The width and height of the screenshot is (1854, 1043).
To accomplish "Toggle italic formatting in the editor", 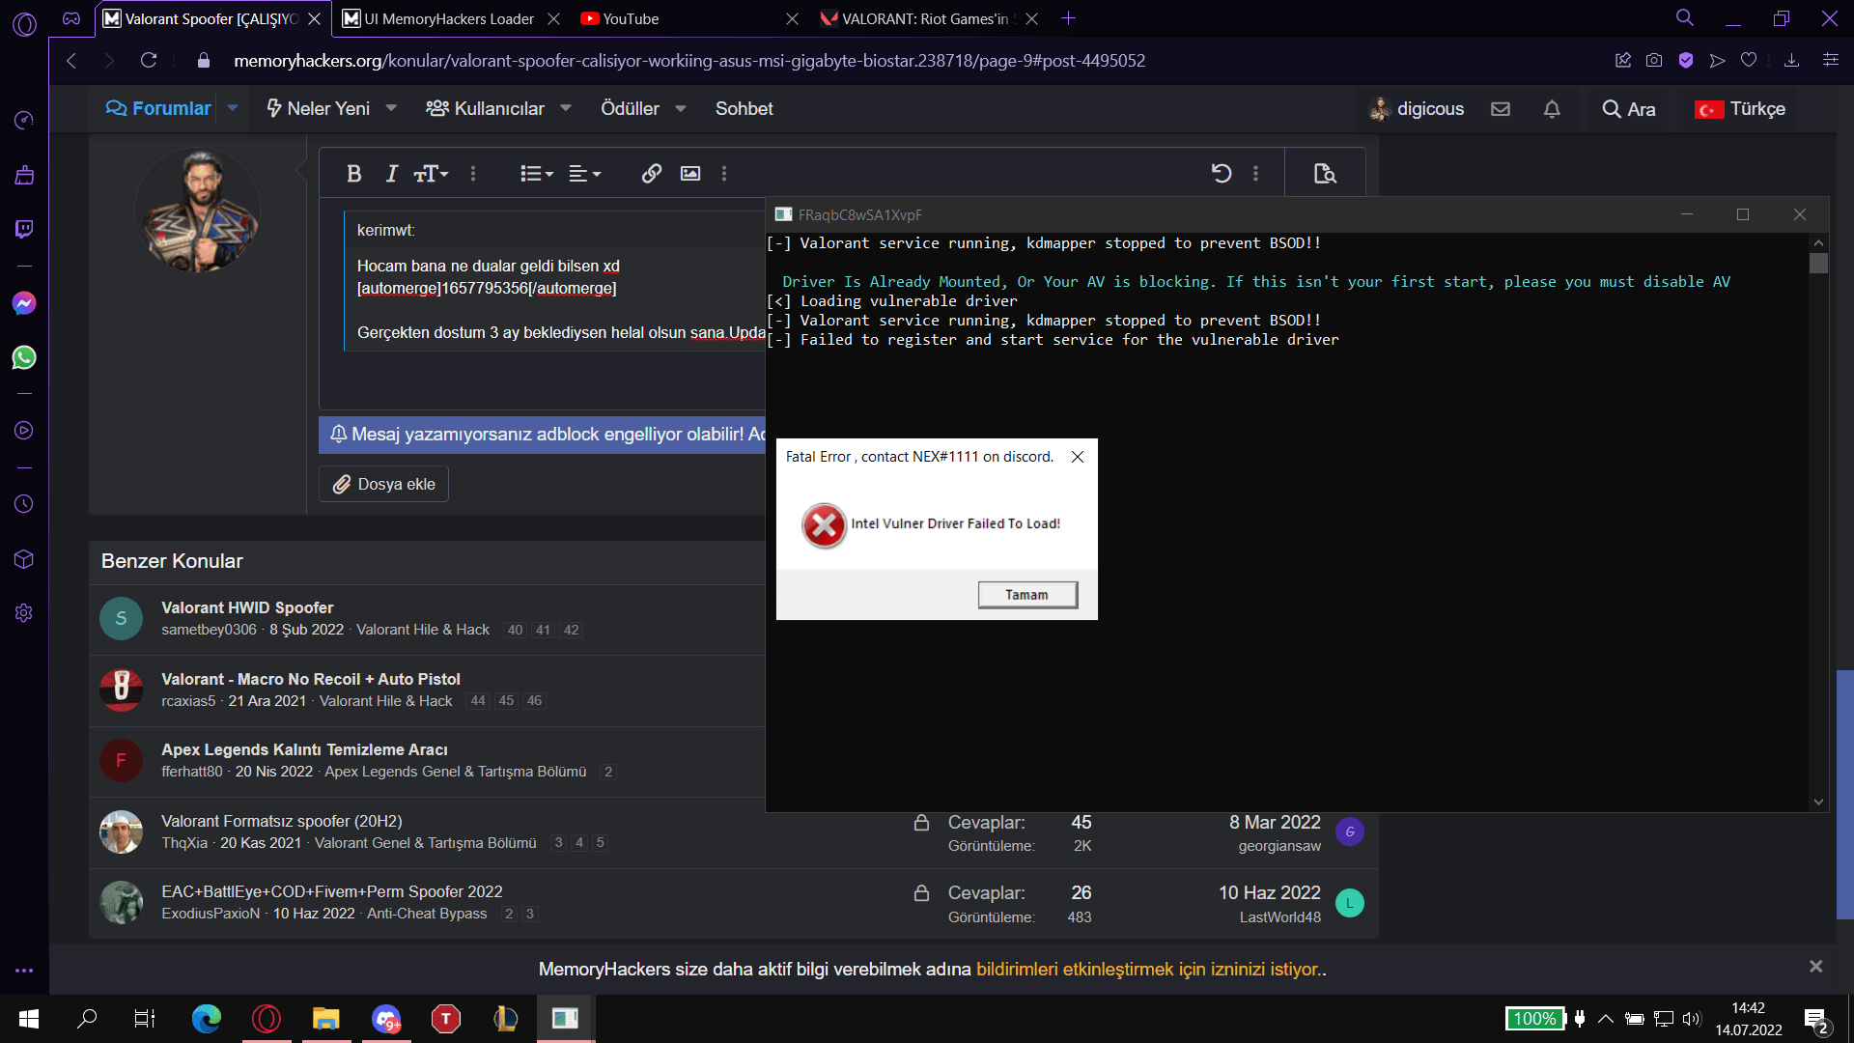I will [x=391, y=174].
